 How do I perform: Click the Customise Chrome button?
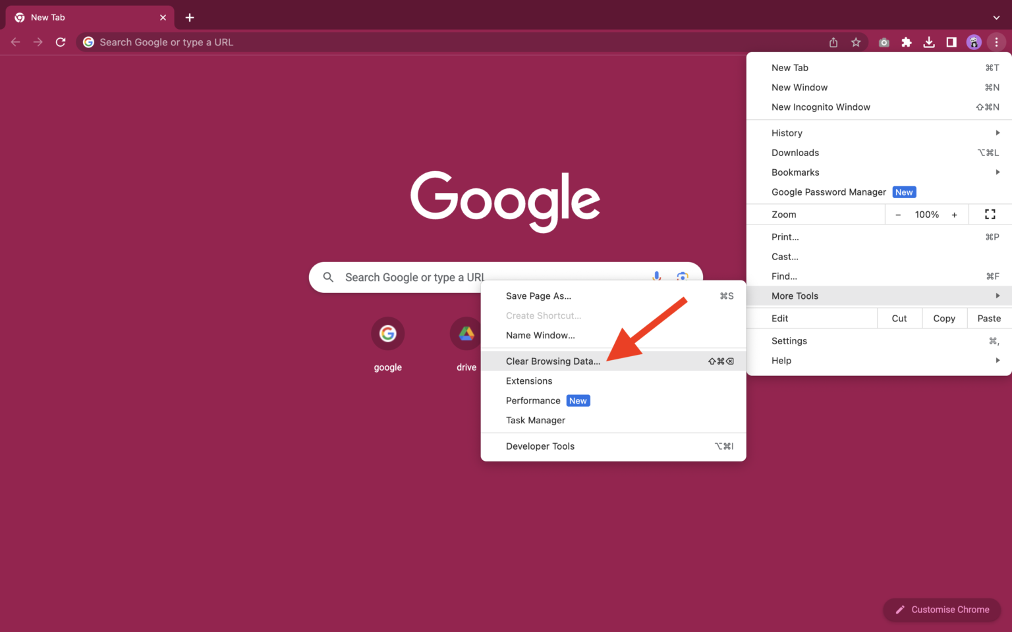coord(942,610)
